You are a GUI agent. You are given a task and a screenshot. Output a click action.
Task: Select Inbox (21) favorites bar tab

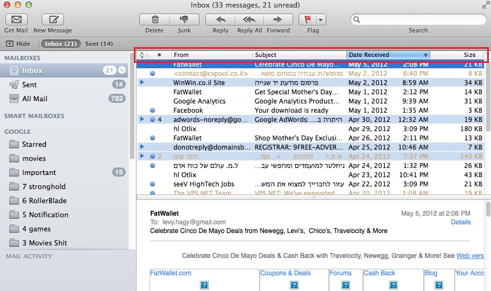coord(61,44)
